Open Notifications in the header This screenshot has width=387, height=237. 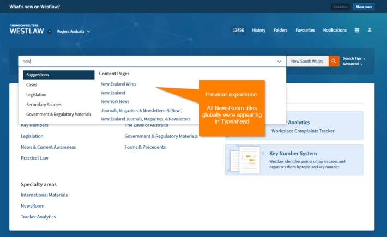tap(335, 30)
